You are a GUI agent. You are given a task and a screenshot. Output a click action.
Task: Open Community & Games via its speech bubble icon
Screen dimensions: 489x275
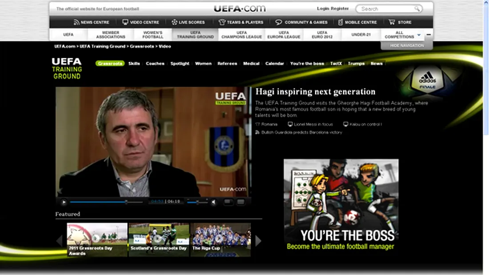click(x=278, y=22)
